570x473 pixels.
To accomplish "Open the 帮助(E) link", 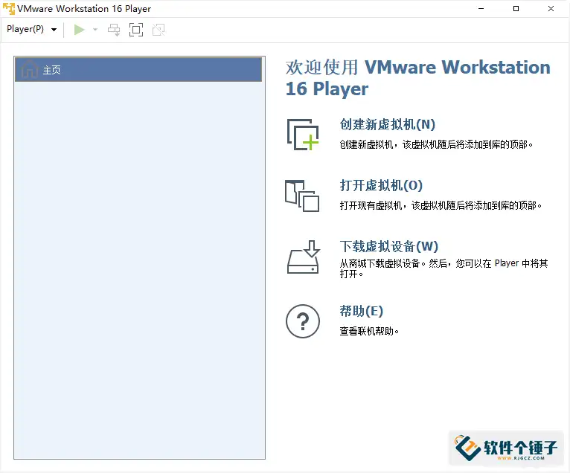I will coord(362,311).
